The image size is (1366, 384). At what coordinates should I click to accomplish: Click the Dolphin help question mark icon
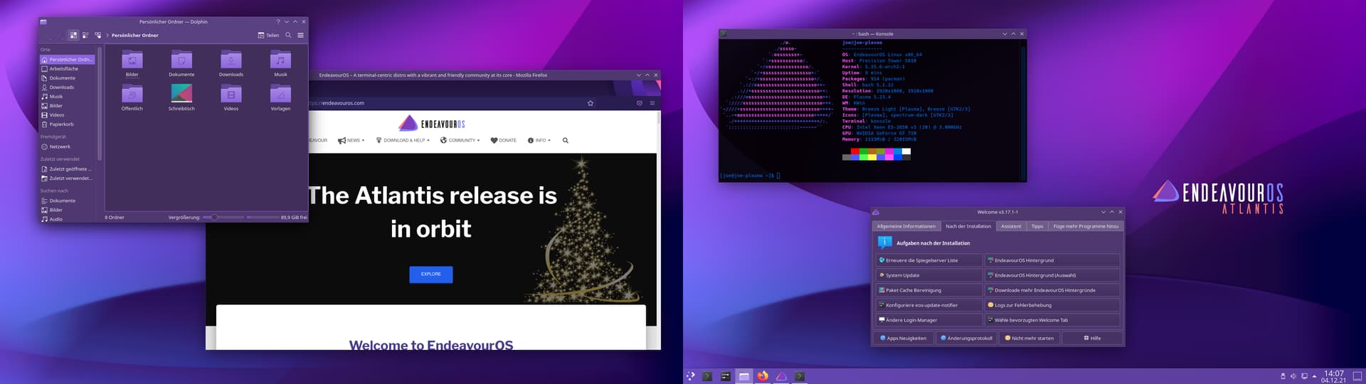pos(278,21)
